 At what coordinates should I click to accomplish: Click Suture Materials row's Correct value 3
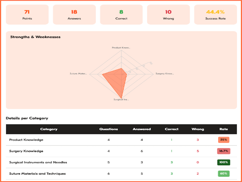pyautogui.click(x=172, y=174)
